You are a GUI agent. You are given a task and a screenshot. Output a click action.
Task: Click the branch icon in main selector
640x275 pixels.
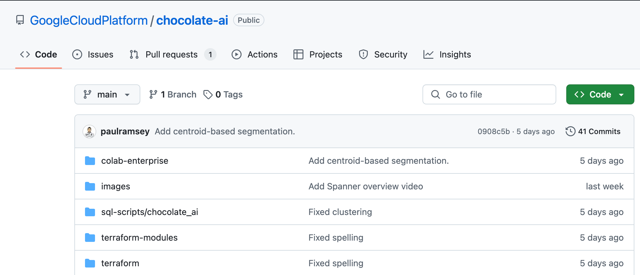tap(87, 94)
